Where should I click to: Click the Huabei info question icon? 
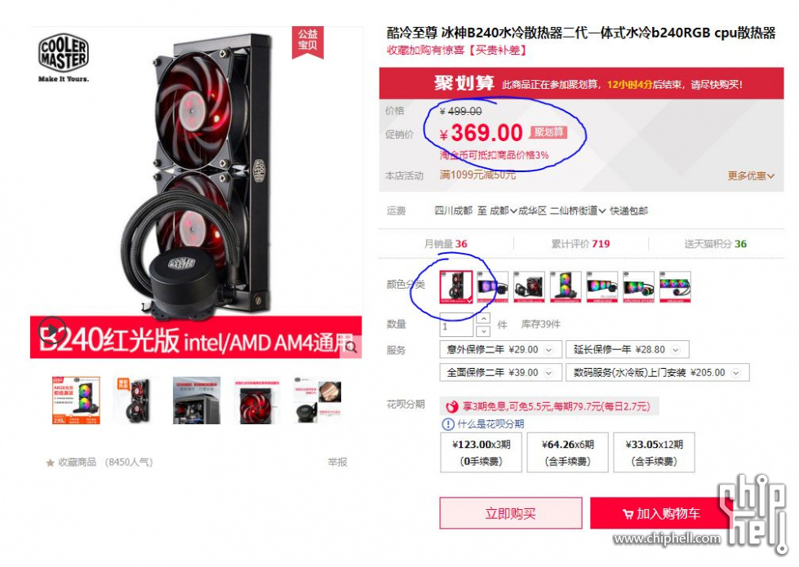(x=447, y=424)
